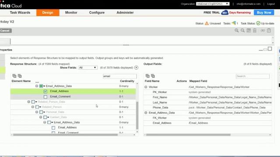
Task: Click the Cancel button
Action: coord(5,31)
